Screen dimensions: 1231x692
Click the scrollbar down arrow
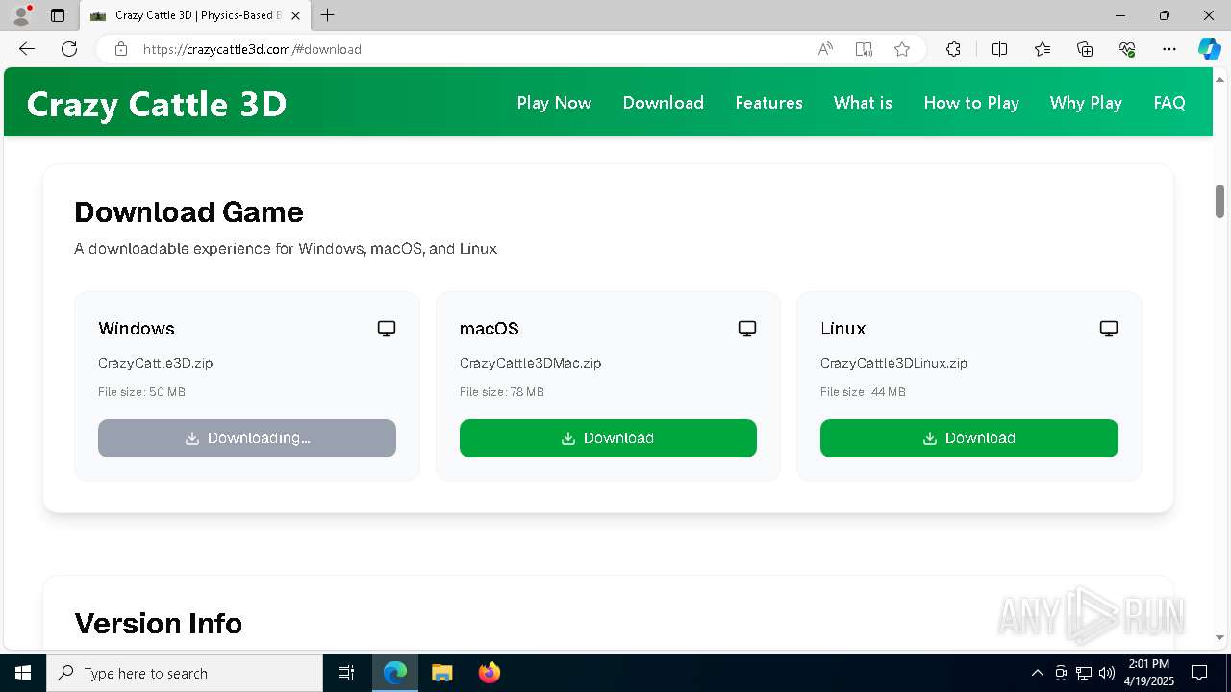point(1219,637)
